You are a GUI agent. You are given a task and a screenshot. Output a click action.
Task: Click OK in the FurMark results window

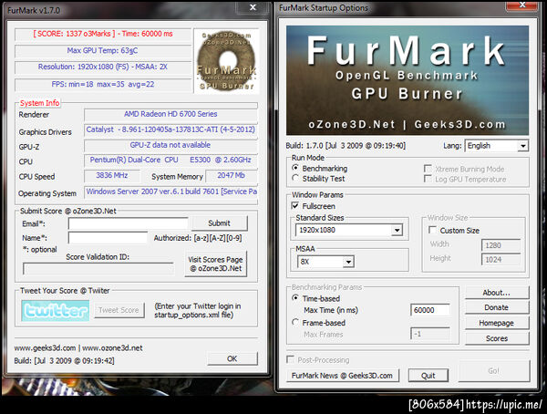click(232, 358)
